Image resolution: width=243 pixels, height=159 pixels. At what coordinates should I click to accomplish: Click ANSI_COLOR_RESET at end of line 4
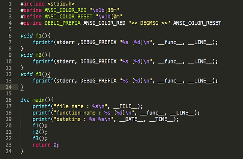pyautogui.click(x=197, y=23)
